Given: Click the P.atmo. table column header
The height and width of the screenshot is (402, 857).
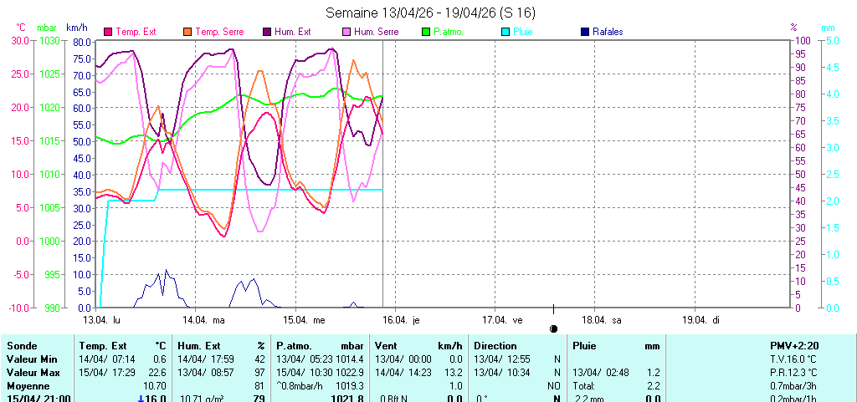Looking at the screenshot, I should coord(294,345).
